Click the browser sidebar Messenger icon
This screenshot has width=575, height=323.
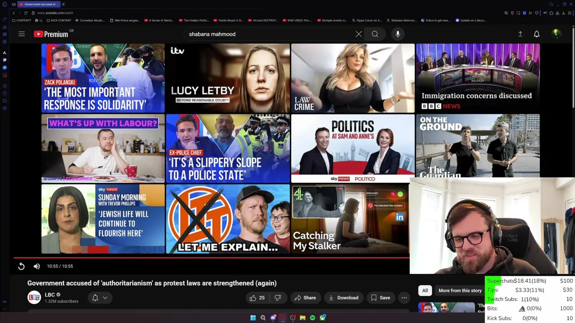[4, 68]
